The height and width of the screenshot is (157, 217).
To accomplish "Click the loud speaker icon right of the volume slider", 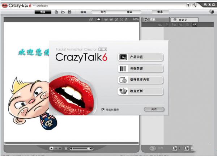I will pos(92,149).
